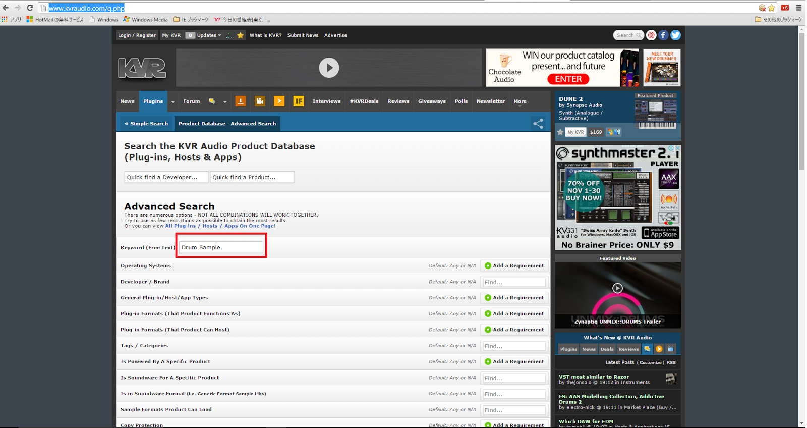Click the user avatar beside Razor post
Screen dimensions: 807x428
coord(671,379)
